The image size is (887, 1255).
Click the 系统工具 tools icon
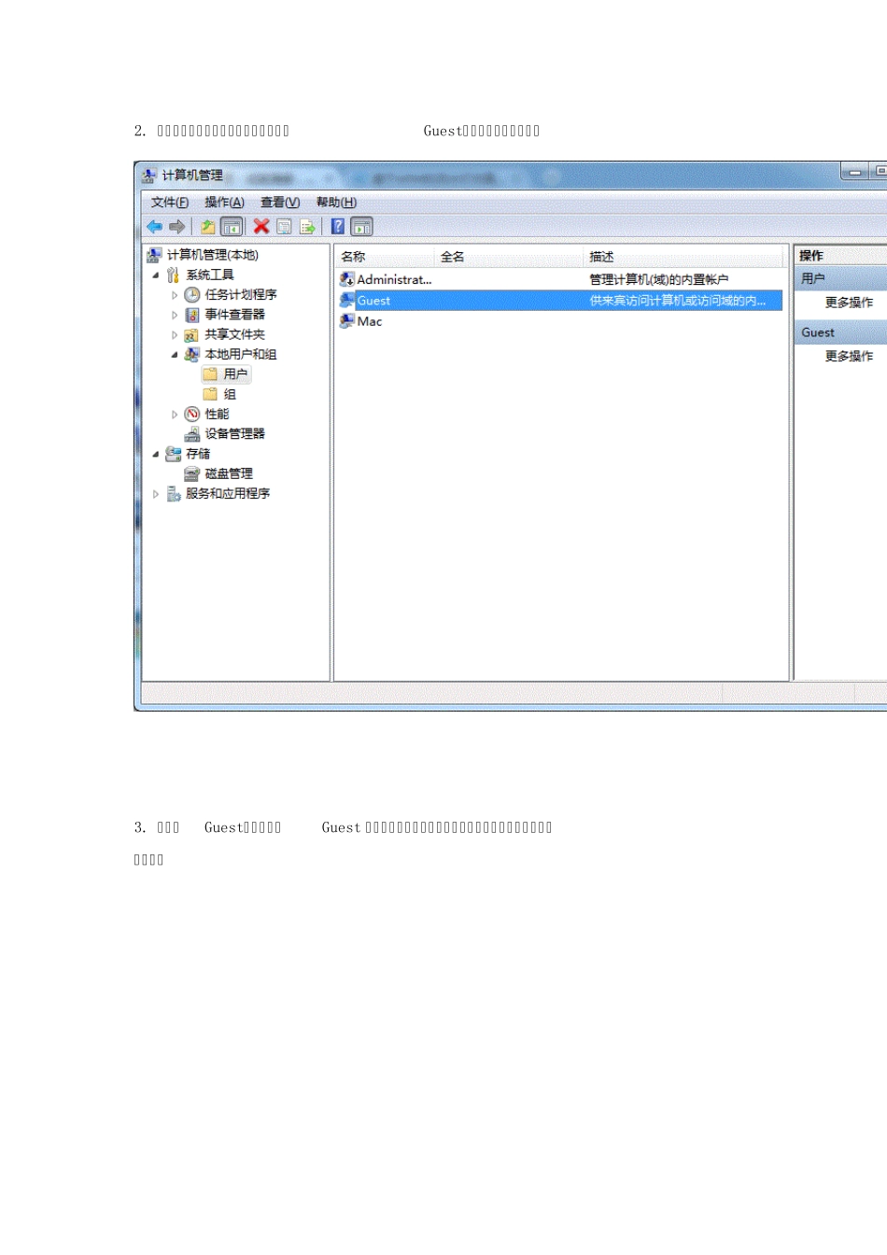(x=174, y=275)
